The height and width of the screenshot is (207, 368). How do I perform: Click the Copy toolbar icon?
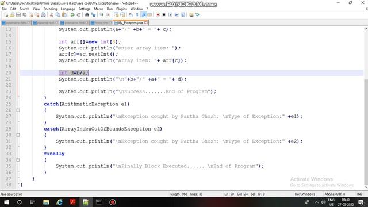(57, 15)
